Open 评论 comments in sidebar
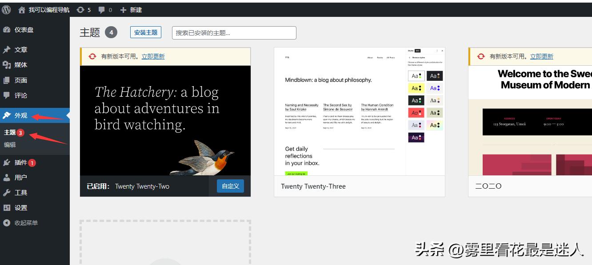This screenshot has width=592, height=265. pyautogui.click(x=20, y=95)
